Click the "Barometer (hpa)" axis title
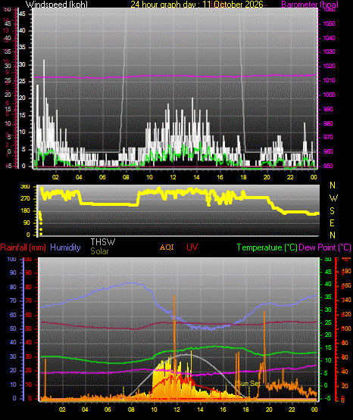The height and width of the screenshot is (420, 353). (310, 5)
